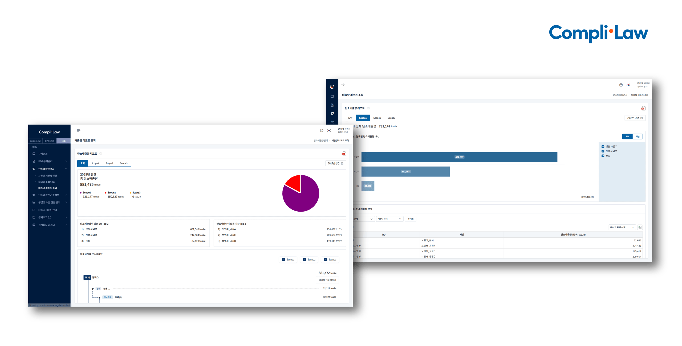Click the leaf carbon icon in the collapsed sidebar
The width and height of the screenshot is (682, 346).
click(x=332, y=114)
